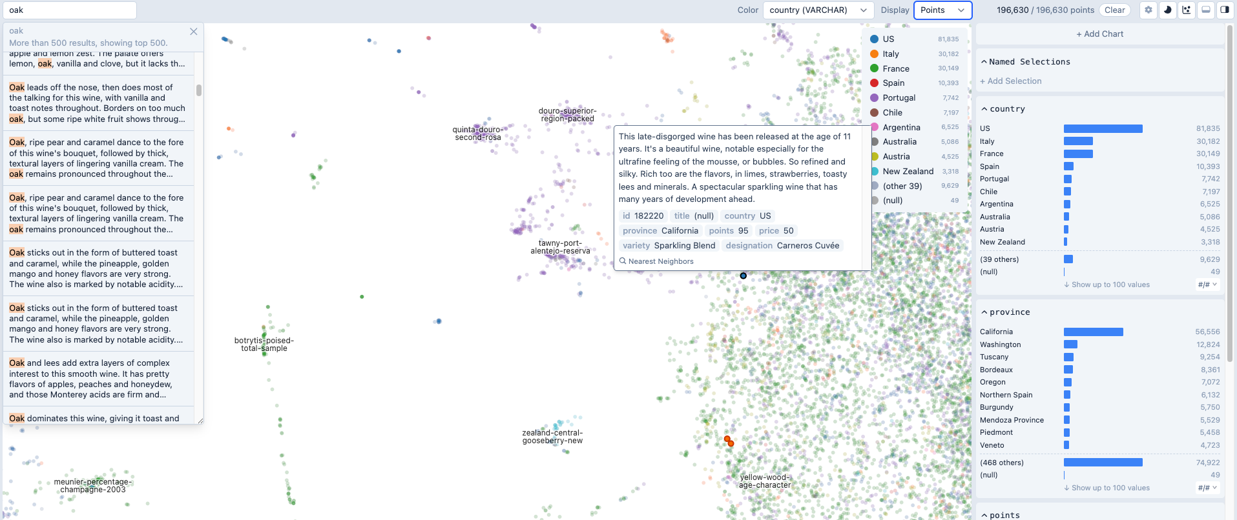Click the down arrow for showing more country values
Screen dimensions: 1237x520
1066,285
